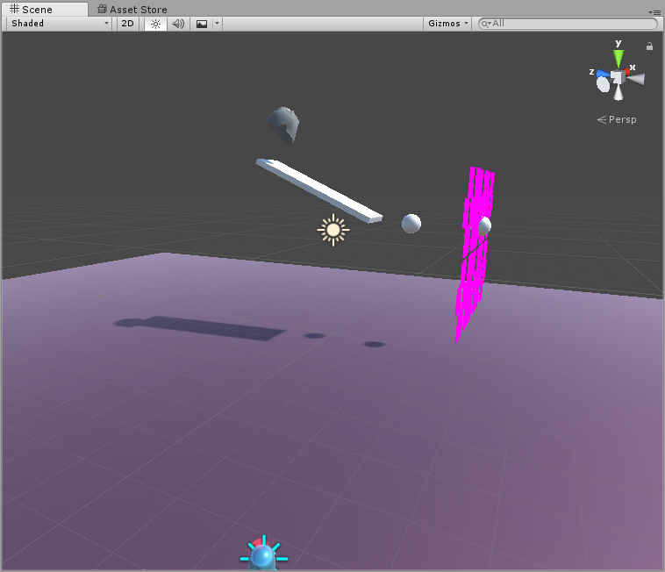The width and height of the screenshot is (665, 572).
Task: Focus the scene search field
Action: (x=568, y=24)
